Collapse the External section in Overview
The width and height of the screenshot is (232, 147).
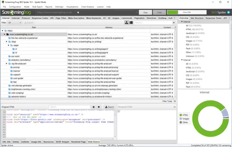tap(182, 60)
